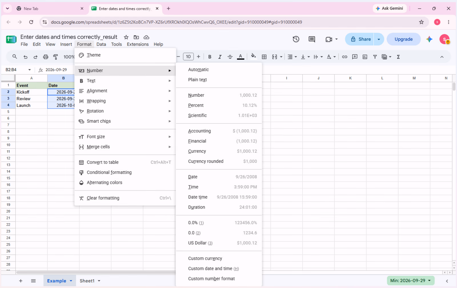457x288 pixels.
Task: Click the Upgrade button
Action: pos(404,39)
